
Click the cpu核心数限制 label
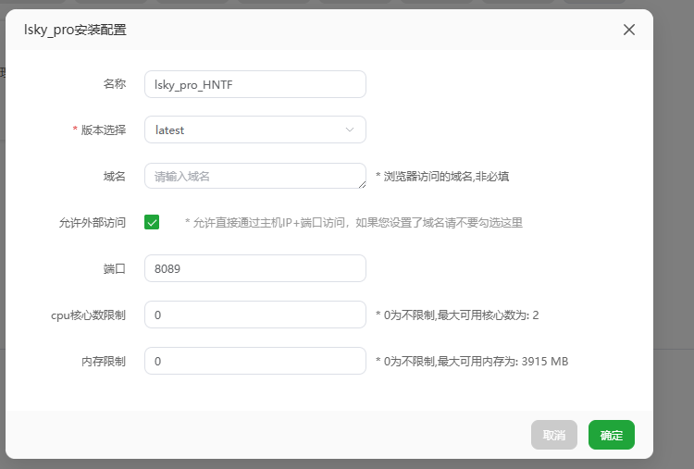(89, 315)
